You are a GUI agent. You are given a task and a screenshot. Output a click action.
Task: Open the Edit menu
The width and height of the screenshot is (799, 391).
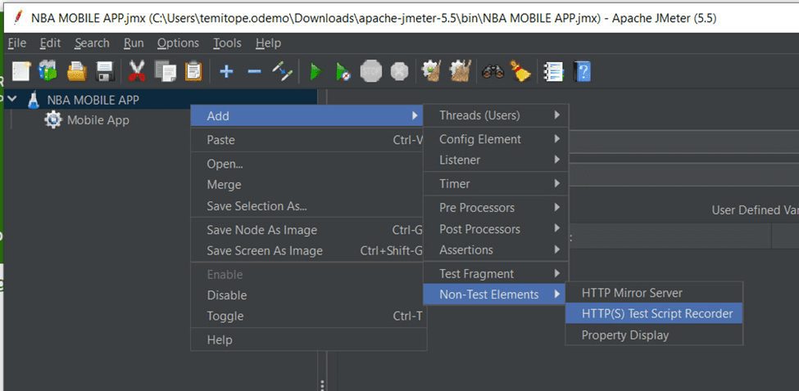[x=50, y=43]
